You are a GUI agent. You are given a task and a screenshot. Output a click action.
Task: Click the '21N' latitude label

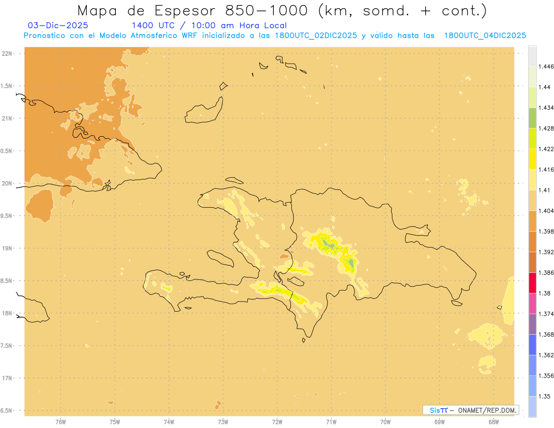(x=8, y=118)
